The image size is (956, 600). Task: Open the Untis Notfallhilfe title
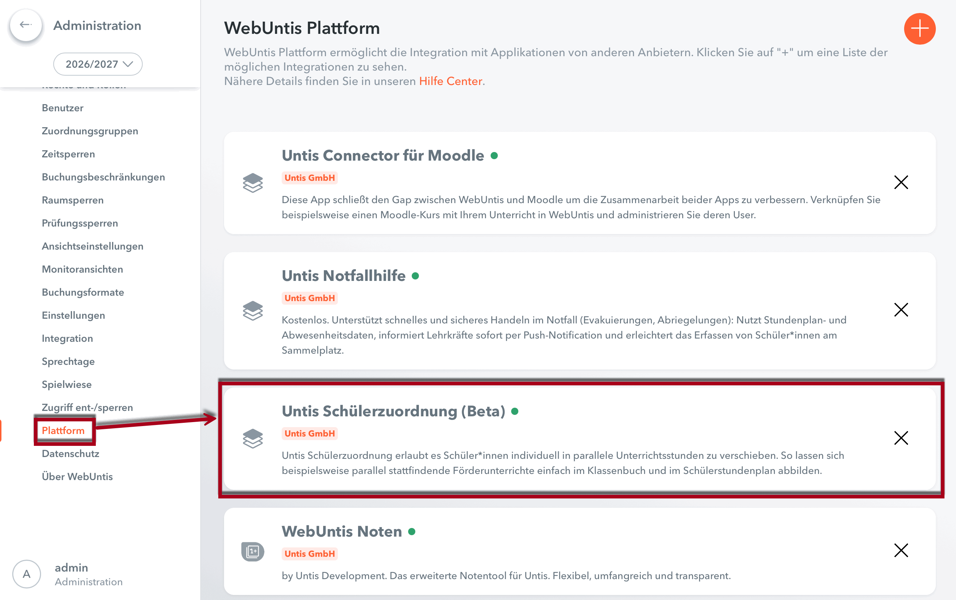coord(344,276)
